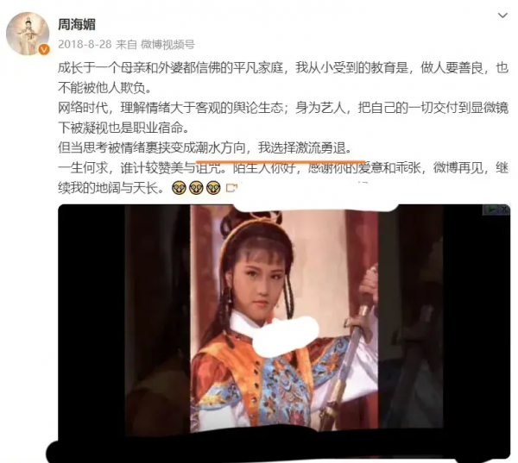Open the 2018-8-28 post timestamp
The image size is (518, 463).
point(85,44)
